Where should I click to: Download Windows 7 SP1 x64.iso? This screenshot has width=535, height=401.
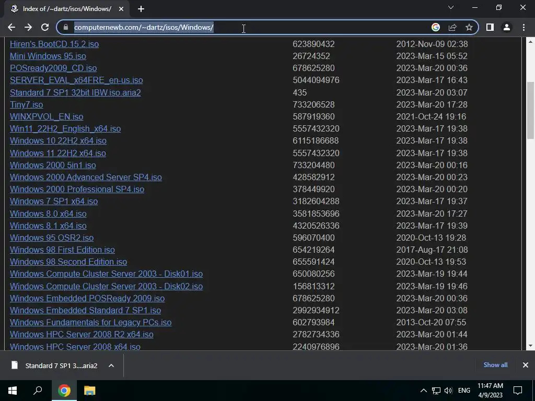[x=54, y=201]
